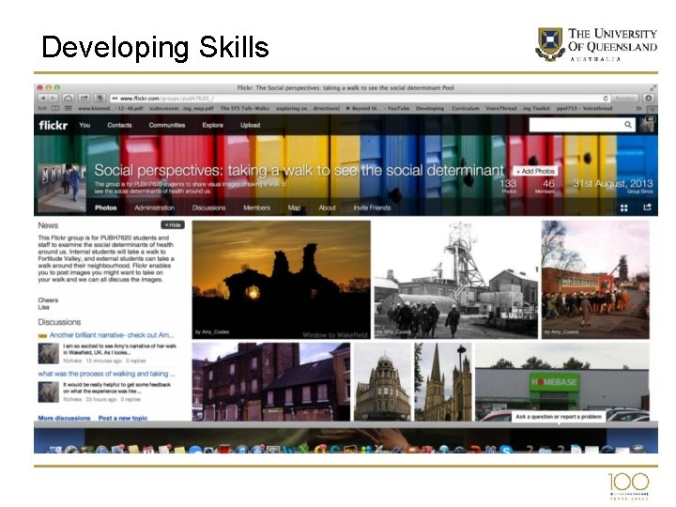Click poster avatar beside second discussion
This screenshot has width=676, height=507.
tap(48, 392)
